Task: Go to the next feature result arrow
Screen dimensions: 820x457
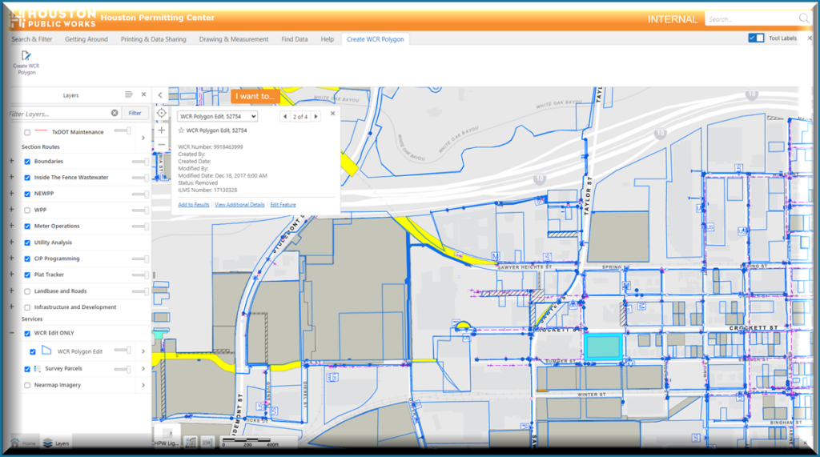Action: [316, 117]
